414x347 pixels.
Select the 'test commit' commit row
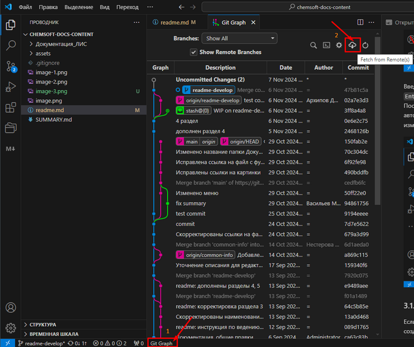click(x=260, y=214)
